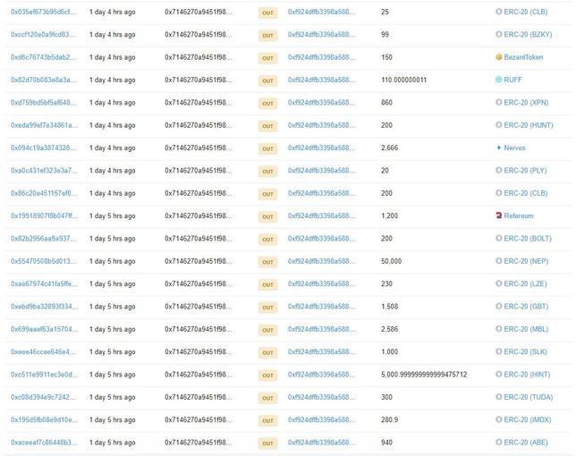Click the Nerves token icon
Image resolution: width=576 pixels, height=456 pixels.
coord(498,148)
